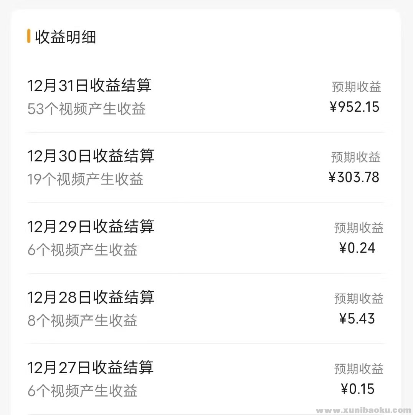Open the 12月31日收益结算 entry
Screen dimensions: 413x415
click(x=89, y=85)
